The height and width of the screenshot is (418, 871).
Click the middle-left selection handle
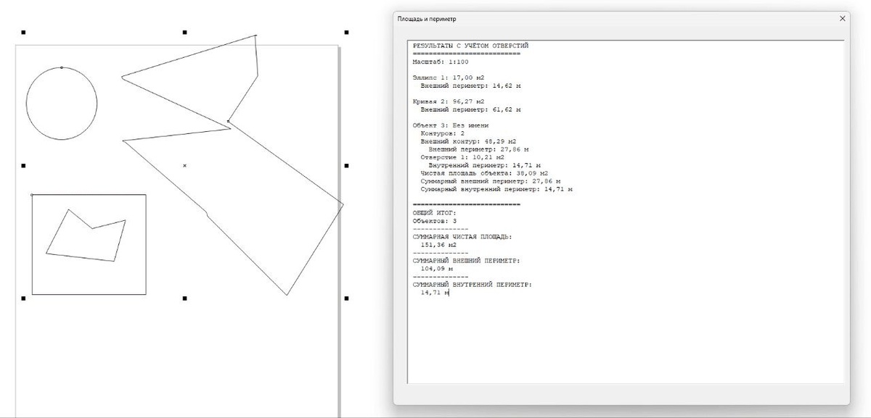coord(23,165)
